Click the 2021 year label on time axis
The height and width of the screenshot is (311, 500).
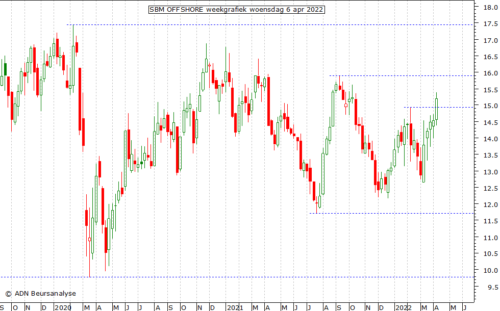pyautogui.click(x=235, y=307)
